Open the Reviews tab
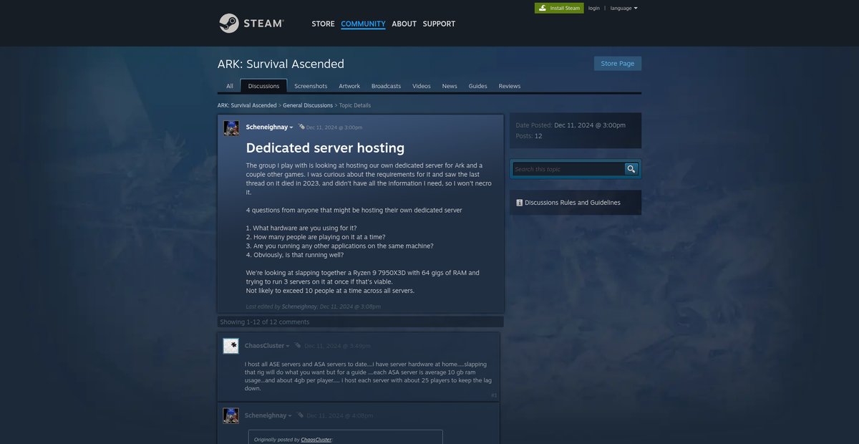Image resolution: width=859 pixels, height=444 pixels. (510, 86)
